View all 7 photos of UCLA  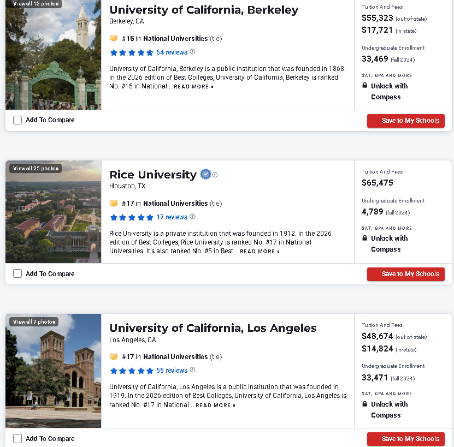(x=34, y=321)
